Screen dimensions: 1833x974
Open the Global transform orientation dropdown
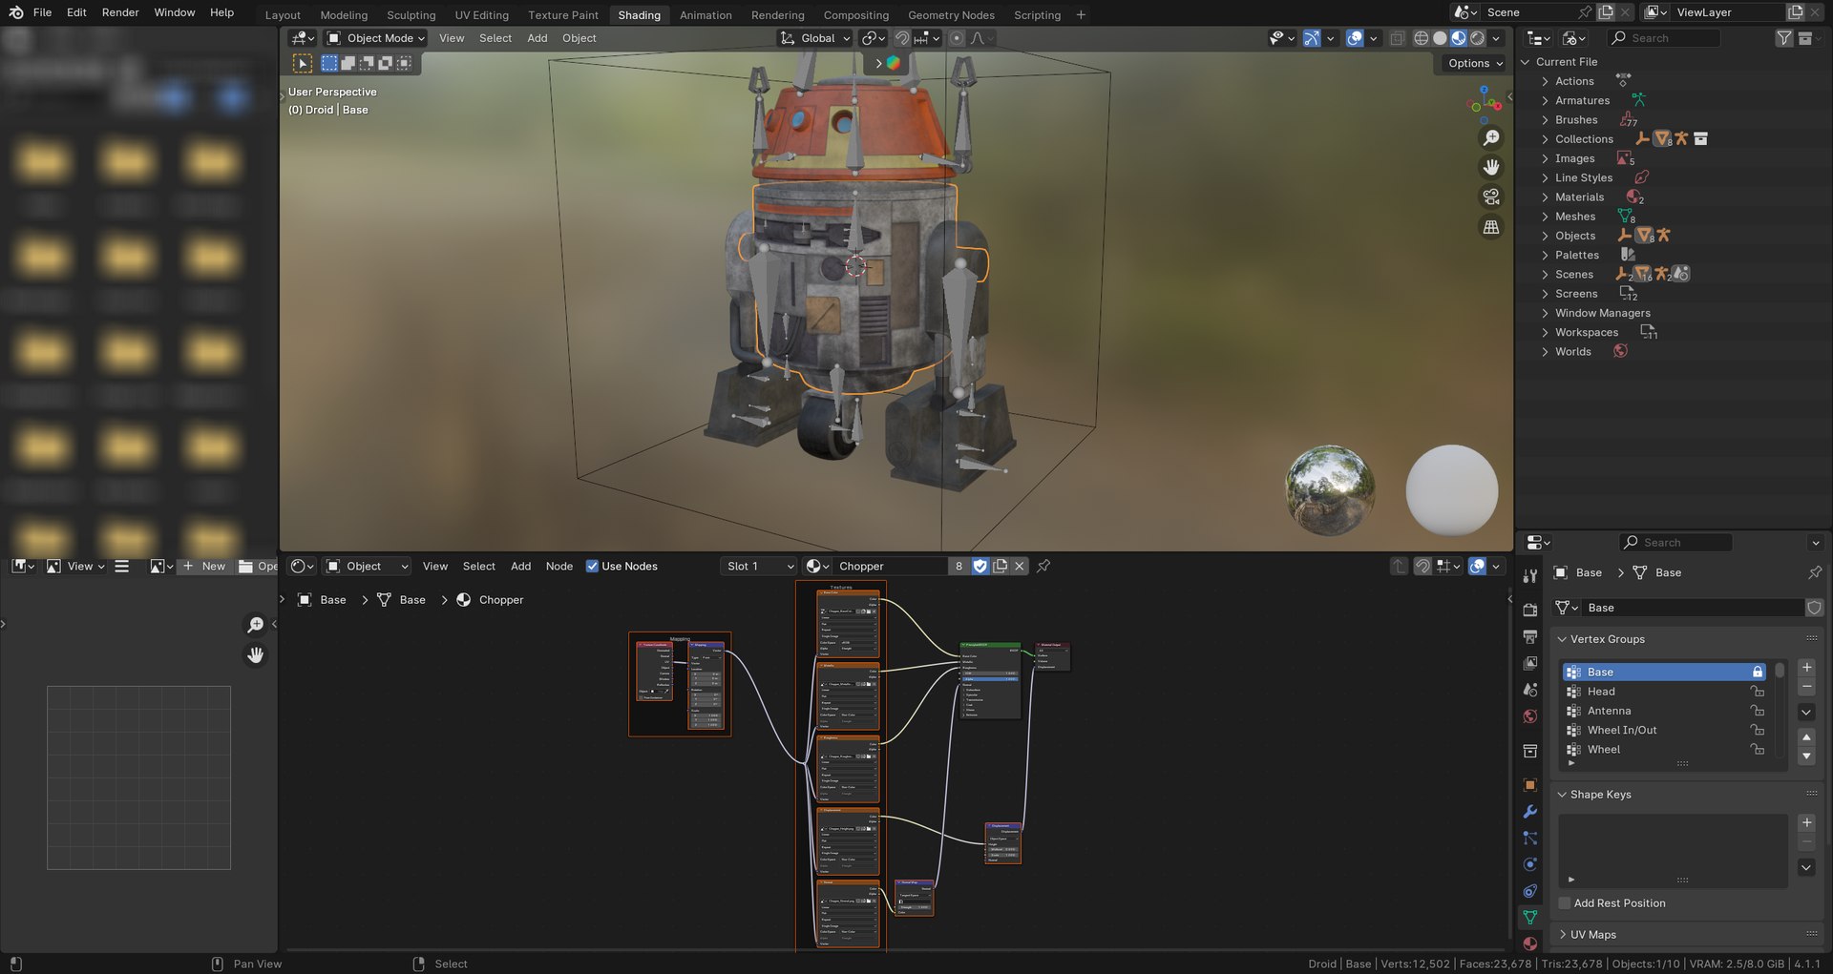pos(814,38)
